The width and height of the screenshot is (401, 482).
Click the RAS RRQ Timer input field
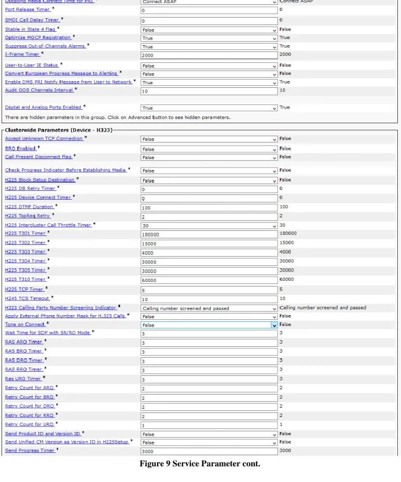coord(209,370)
